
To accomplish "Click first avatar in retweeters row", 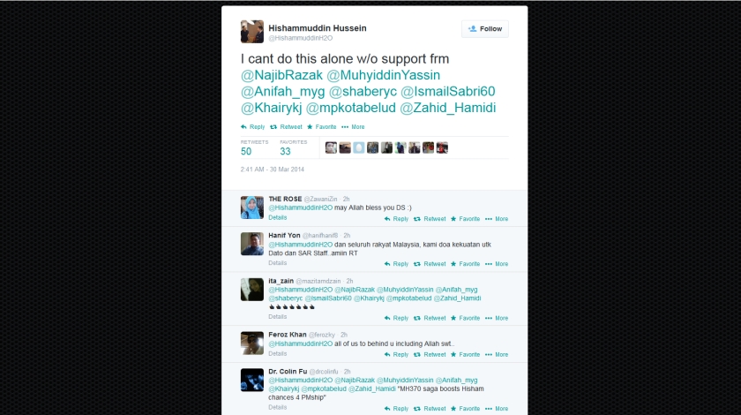I will coord(331,147).
